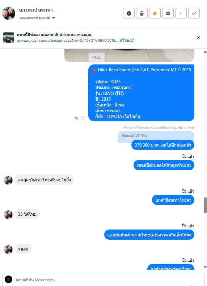Dismiss the ad reply banner
Screen dimensions: 207x286
198,38
